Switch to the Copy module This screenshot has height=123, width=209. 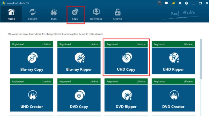(x=75, y=14)
